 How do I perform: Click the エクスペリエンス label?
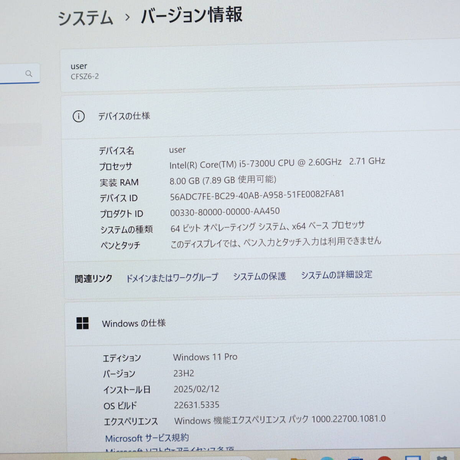(131, 421)
